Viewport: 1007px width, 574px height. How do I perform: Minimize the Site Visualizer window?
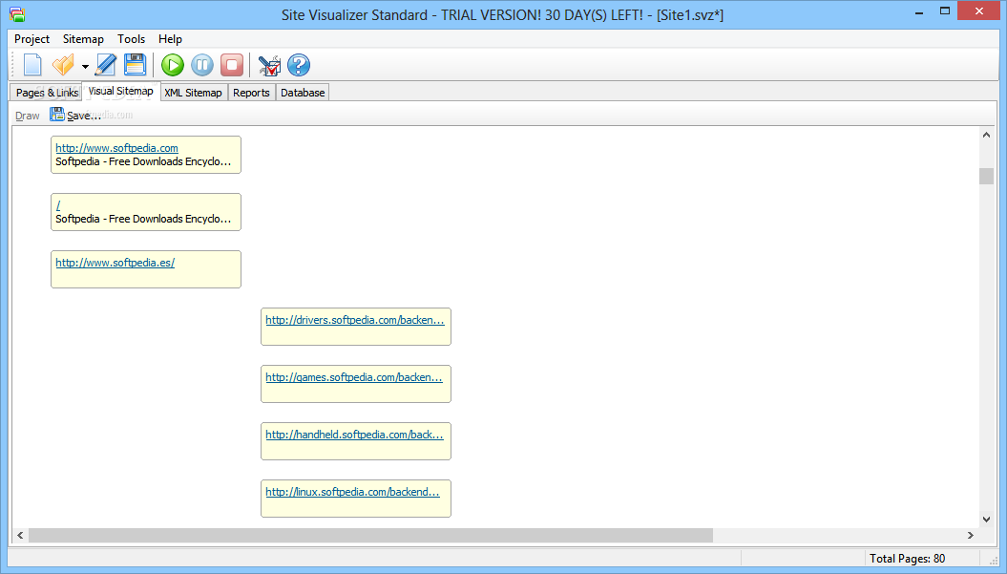[919, 11]
